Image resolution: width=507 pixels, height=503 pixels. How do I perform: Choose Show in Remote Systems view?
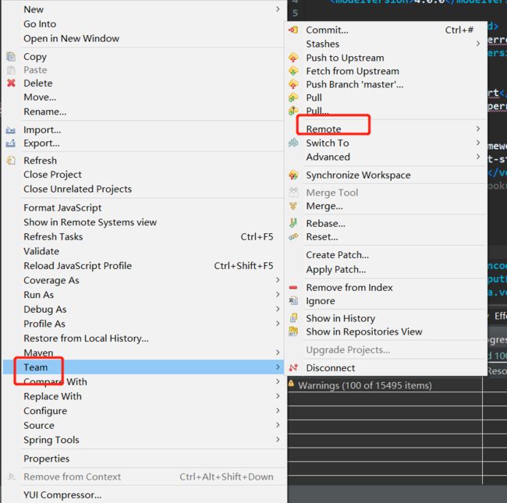(x=90, y=222)
